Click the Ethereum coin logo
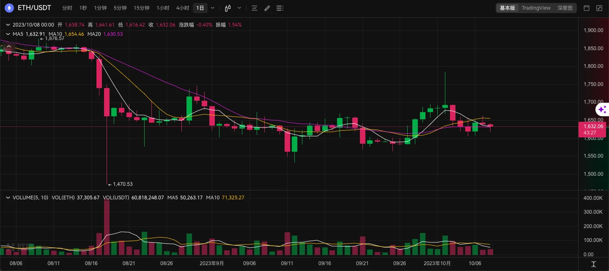Image resolution: width=609 pixels, height=271 pixels. pyautogui.click(x=9, y=8)
